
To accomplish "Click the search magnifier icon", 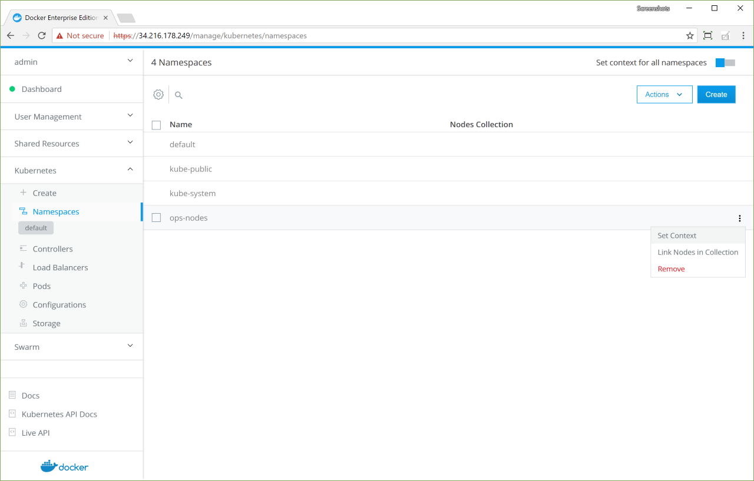I will 178,95.
